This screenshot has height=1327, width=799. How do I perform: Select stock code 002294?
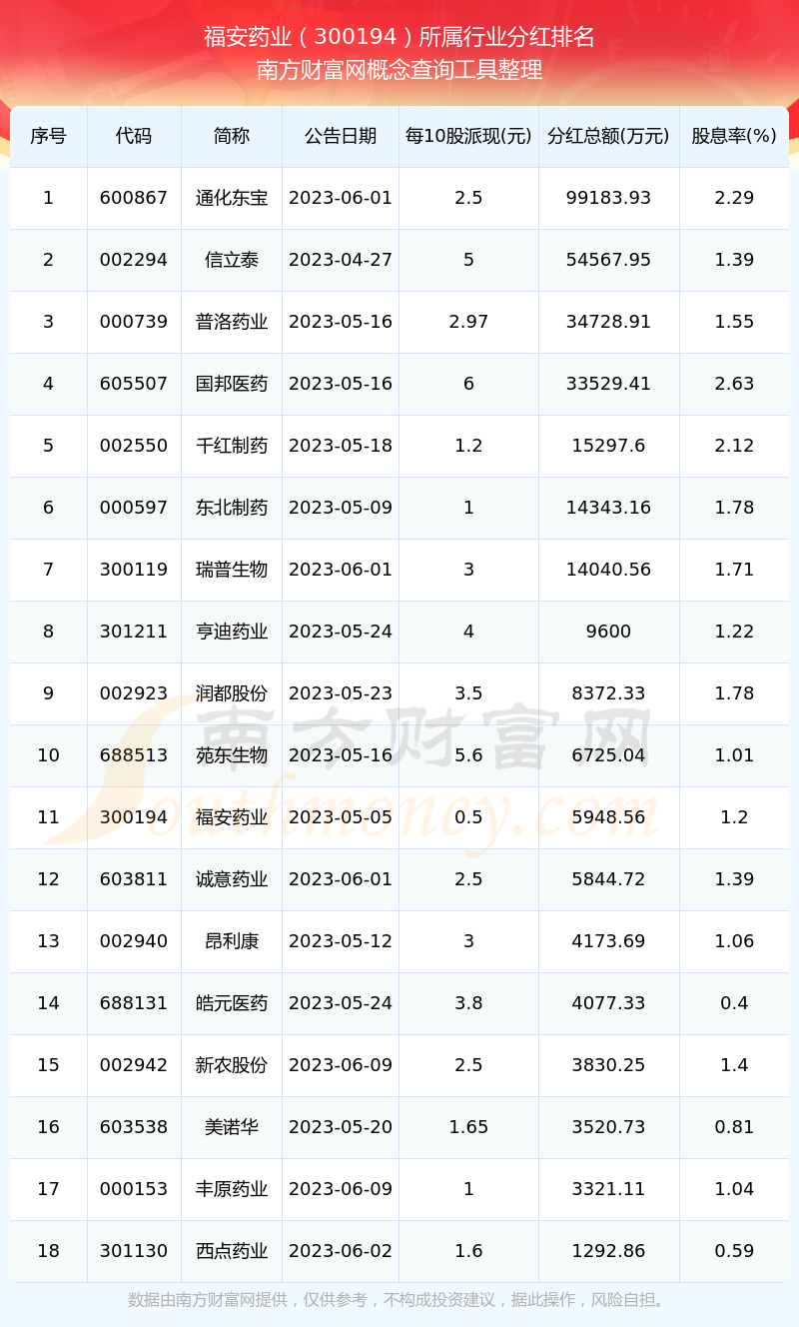pos(134,260)
